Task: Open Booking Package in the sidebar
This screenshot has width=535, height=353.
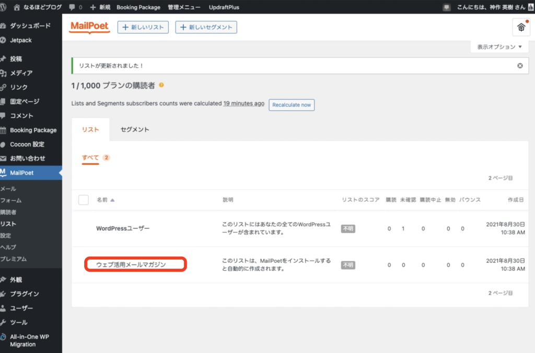Action: pos(33,130)
